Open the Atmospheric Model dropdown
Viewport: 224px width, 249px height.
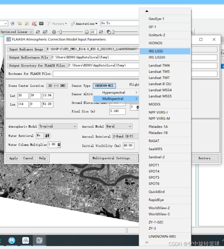(58, 126)
